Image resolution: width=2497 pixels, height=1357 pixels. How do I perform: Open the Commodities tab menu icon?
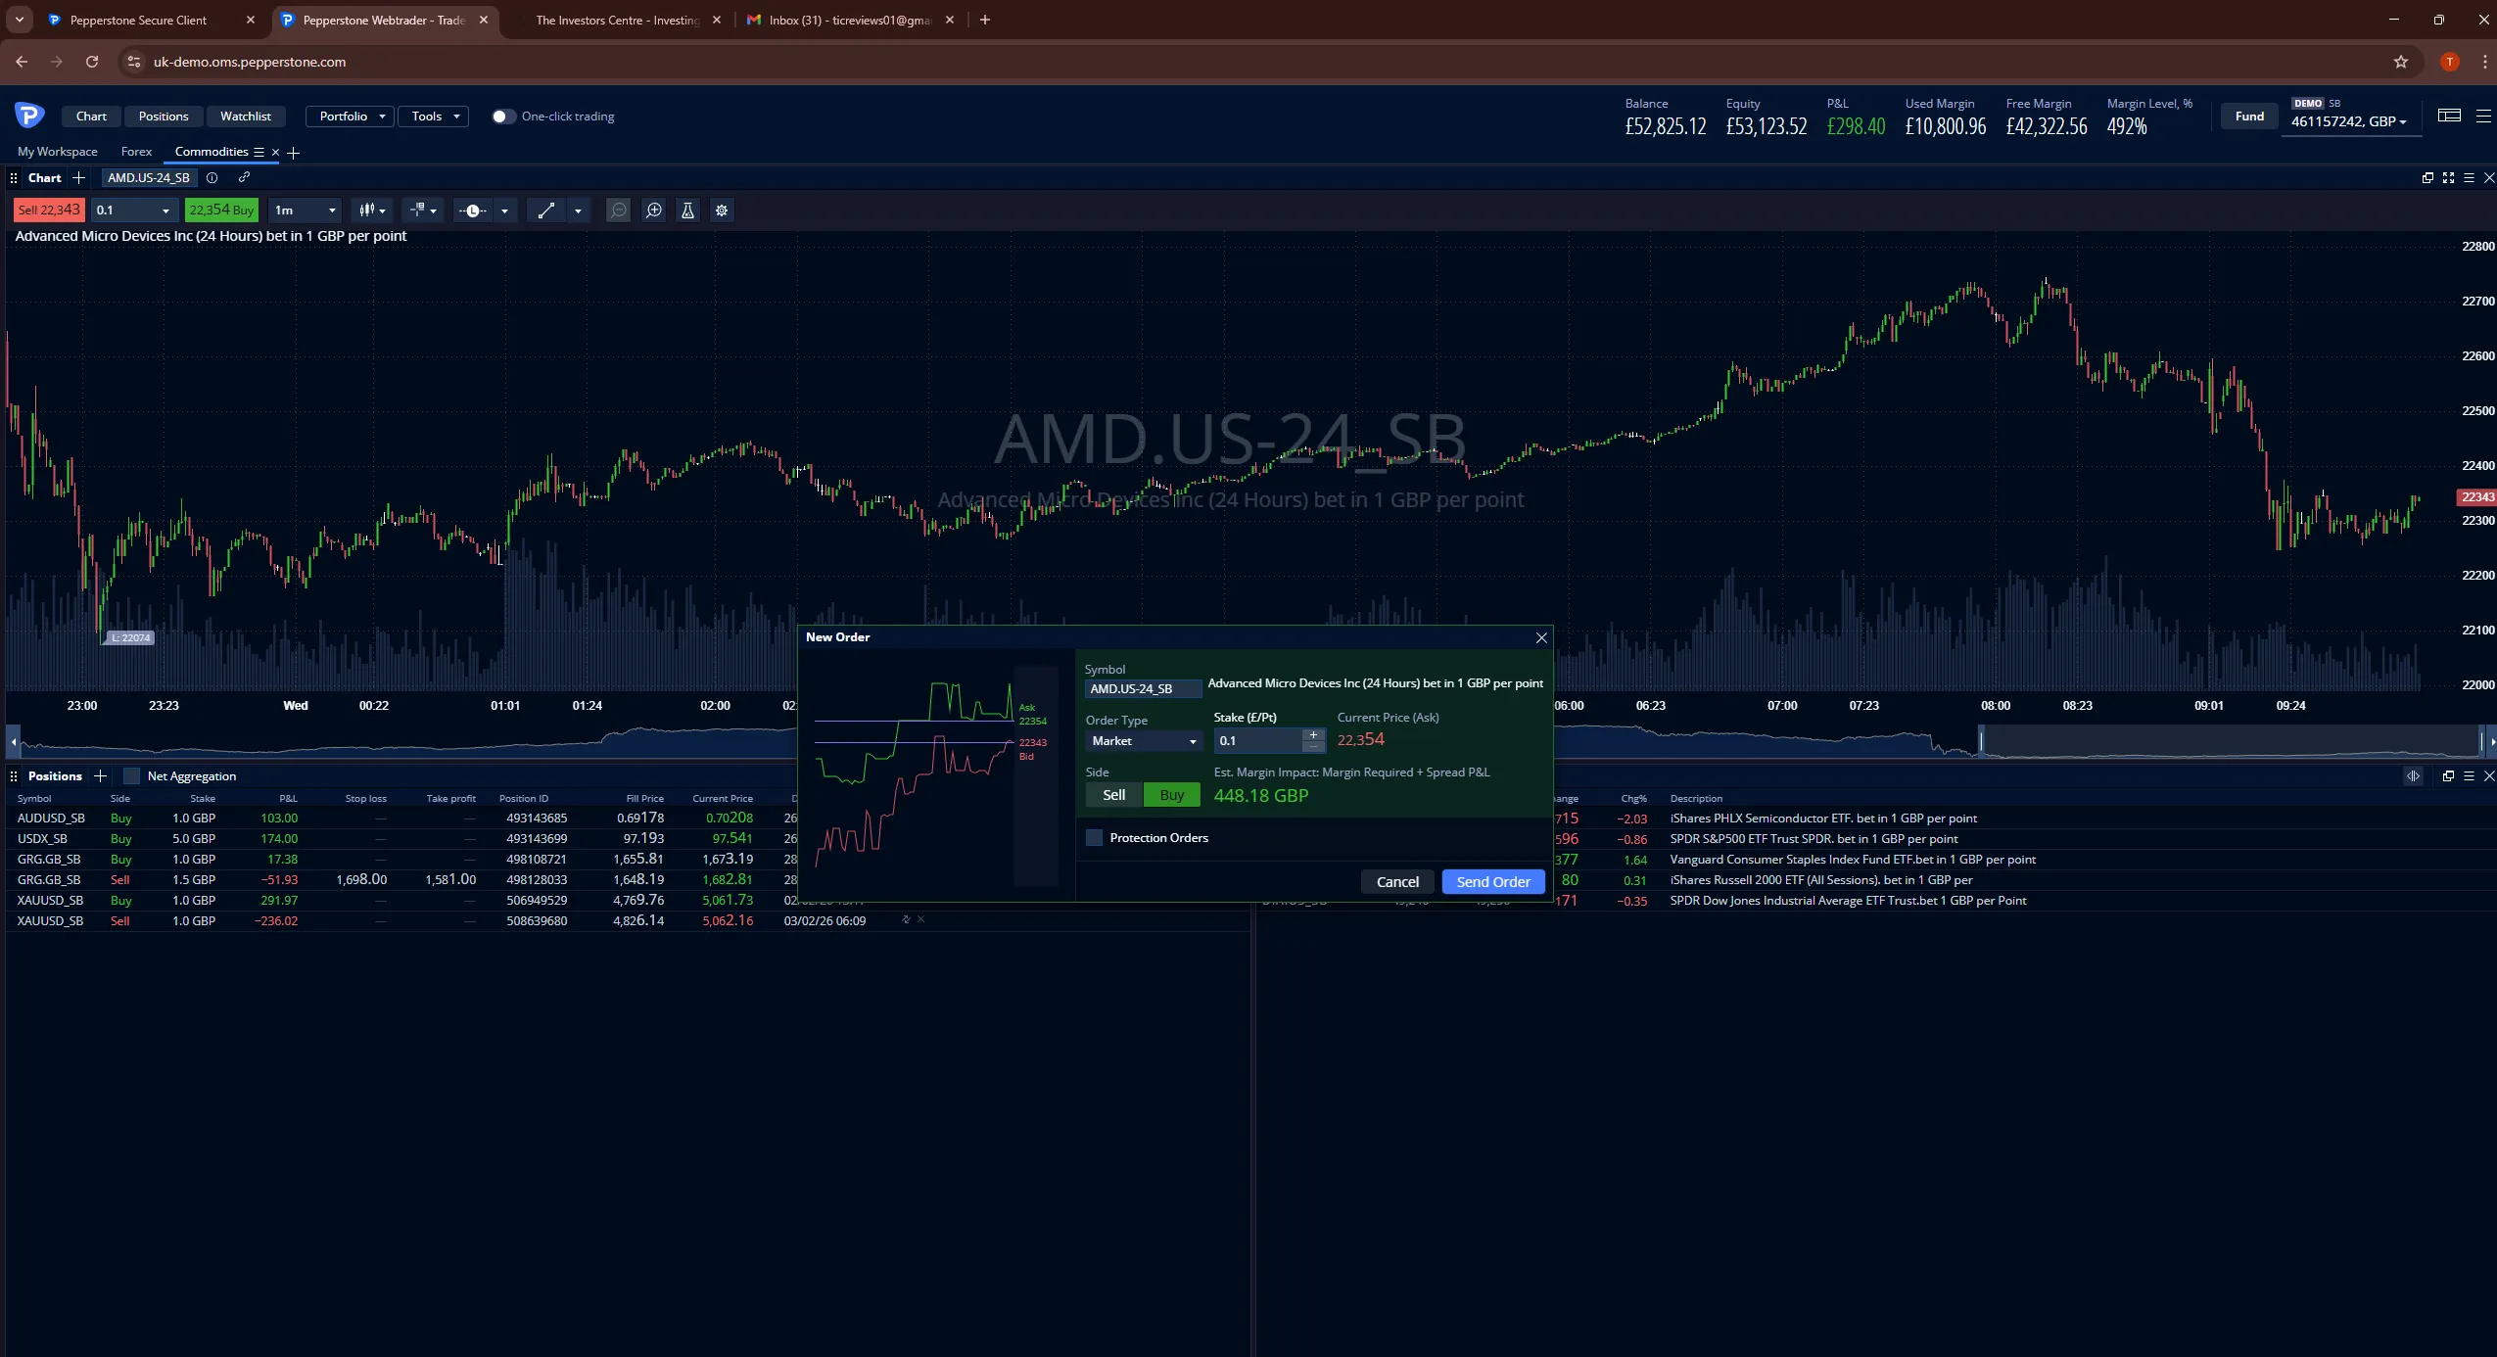click(259, 152)
